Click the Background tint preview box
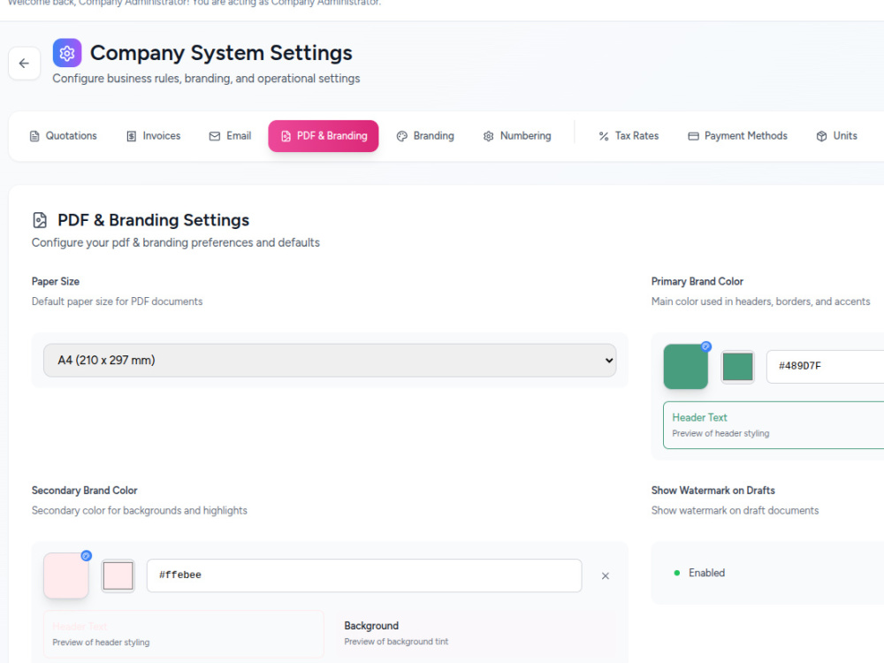Screen dimensions: 884x663 coord(476,634)
